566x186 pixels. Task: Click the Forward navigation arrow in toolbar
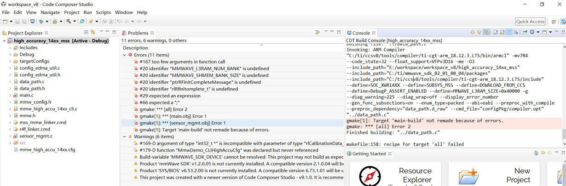(x=139, y=21)
